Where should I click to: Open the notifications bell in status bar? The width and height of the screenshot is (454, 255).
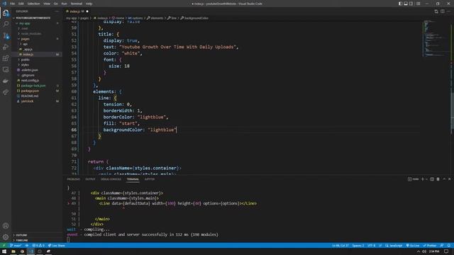448,246
